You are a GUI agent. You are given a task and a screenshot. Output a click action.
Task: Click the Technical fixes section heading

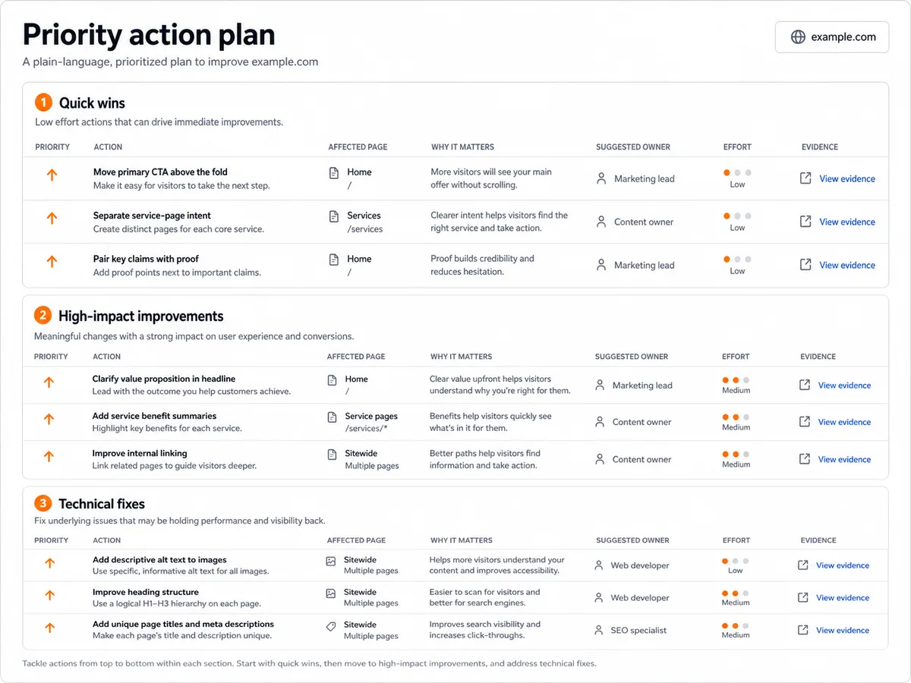point(102,504)
